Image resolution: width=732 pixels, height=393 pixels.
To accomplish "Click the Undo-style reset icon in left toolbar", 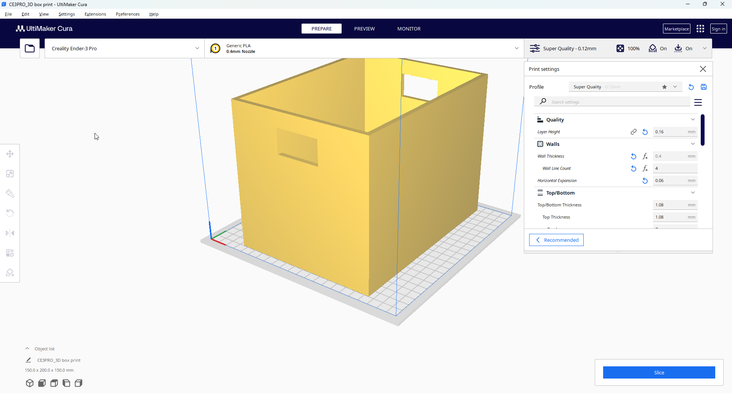I will [10, 213].
